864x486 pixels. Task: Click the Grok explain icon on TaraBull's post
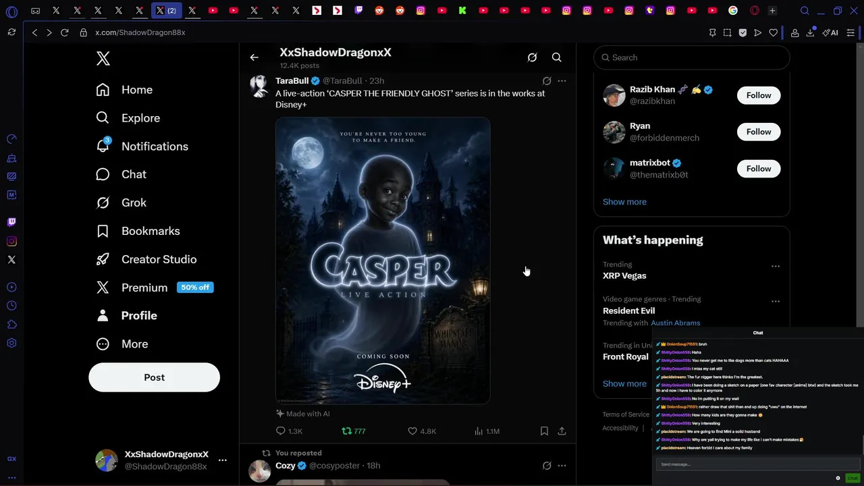coord(547,81)
